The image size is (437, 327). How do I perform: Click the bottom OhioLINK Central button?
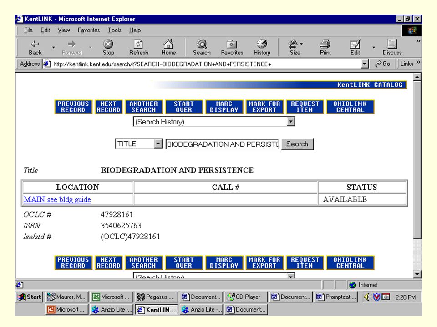350,263
